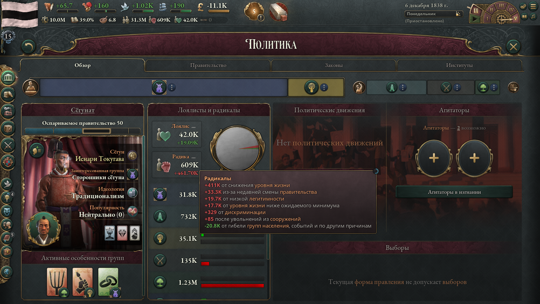The width and height of the screenshot is (540, 304).
Task: Switch to the Законы tab
Action: pyautogui.click(x=334, y=65)
